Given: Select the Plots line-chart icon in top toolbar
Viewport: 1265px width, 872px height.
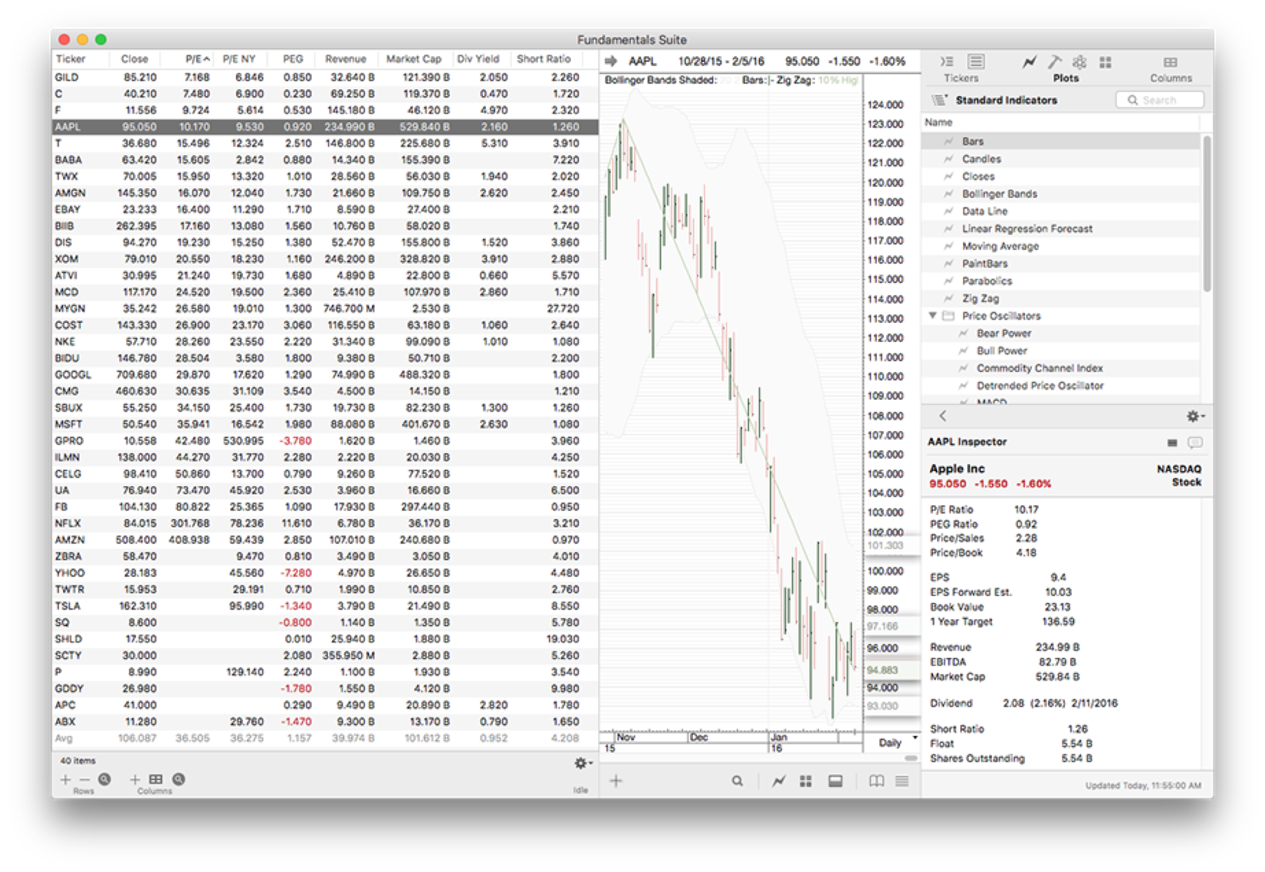Looking at the screenshot, I should [x=1028, y=62].
